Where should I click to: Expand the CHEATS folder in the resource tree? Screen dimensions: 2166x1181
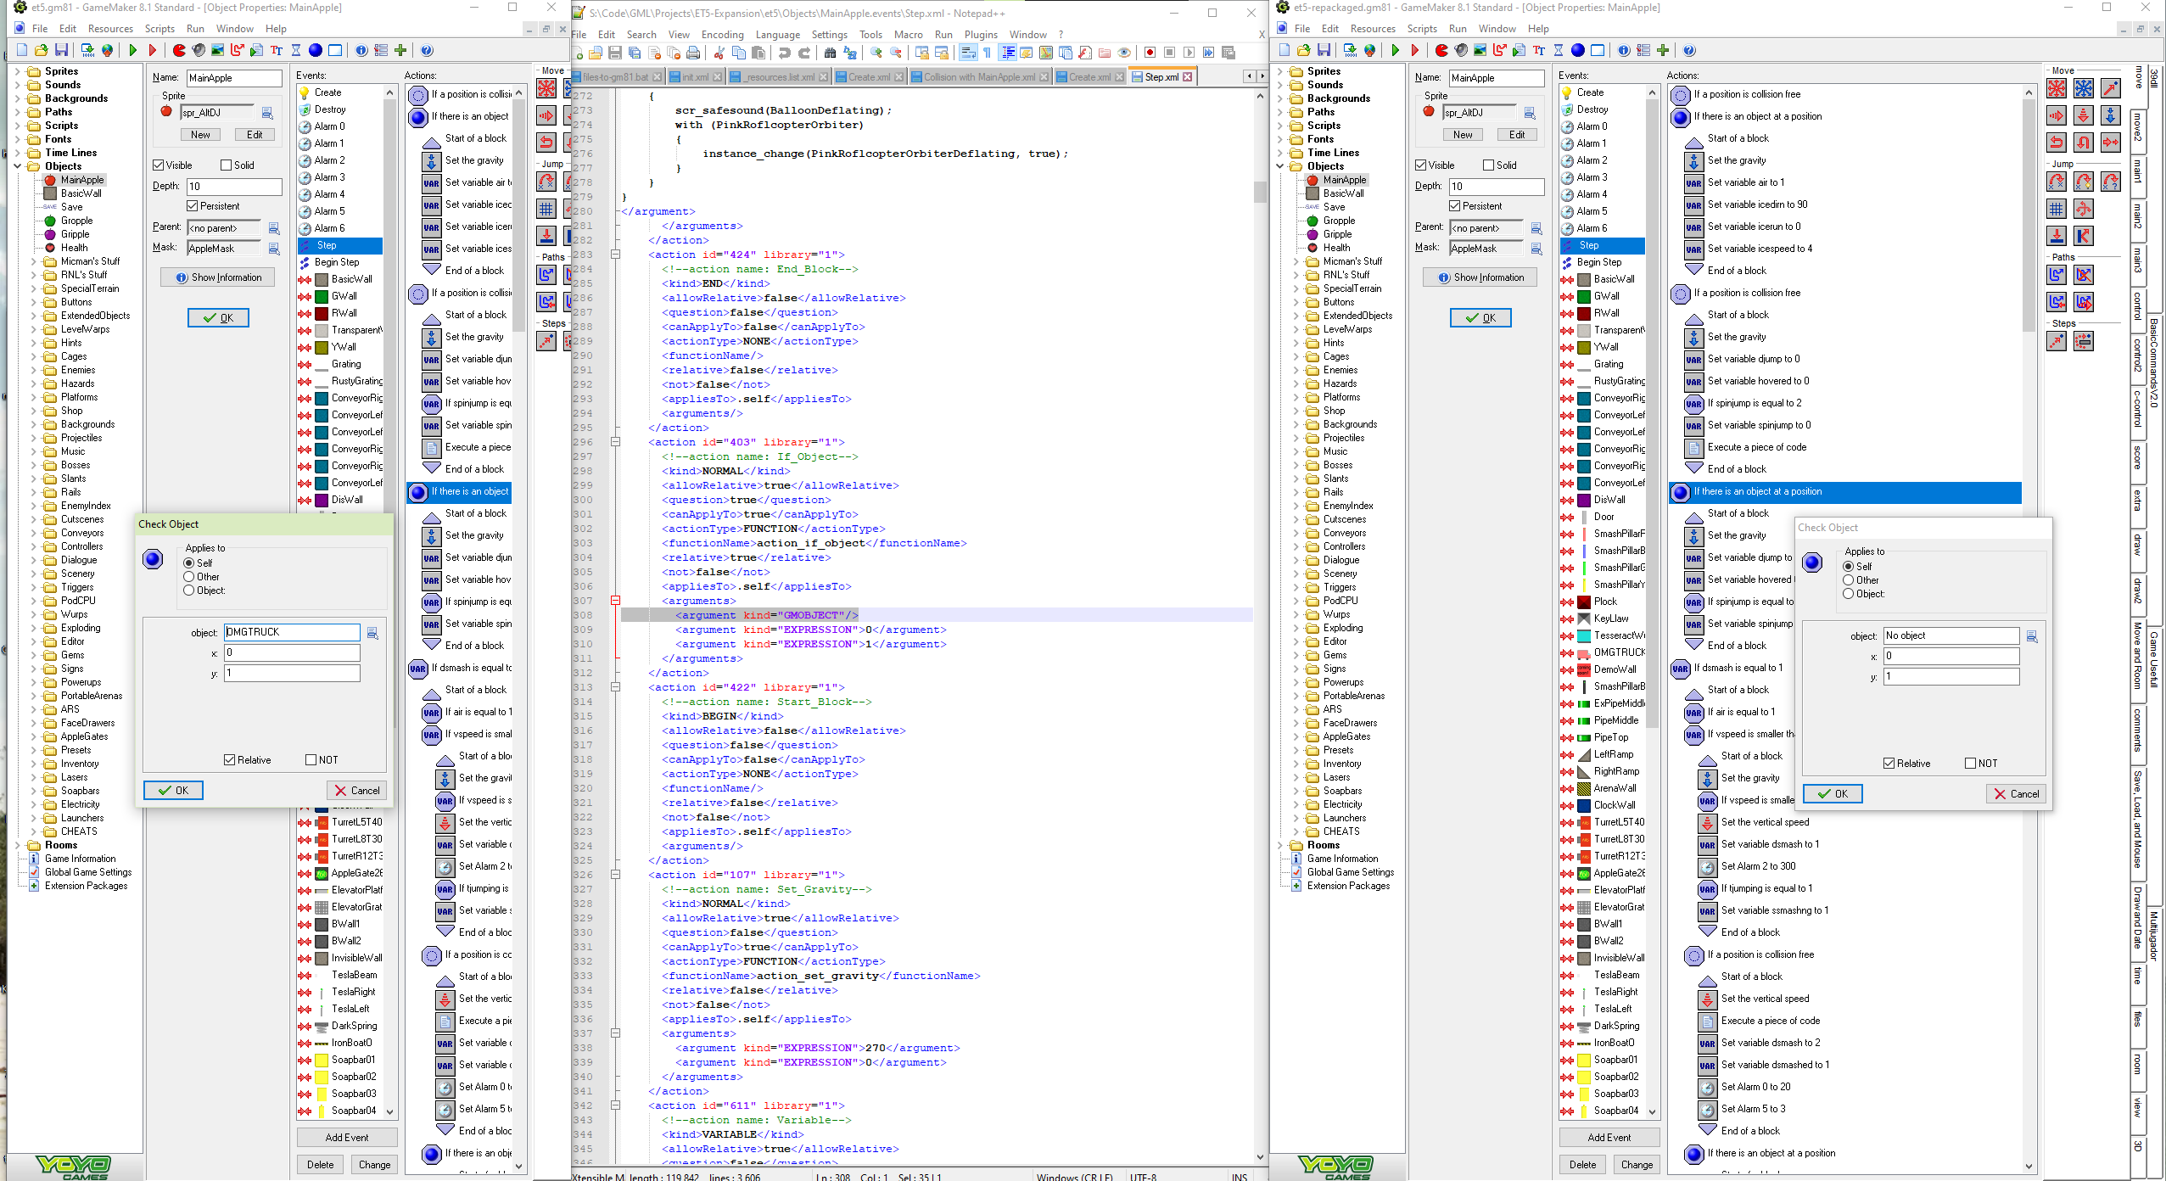[x=34, y=831]
